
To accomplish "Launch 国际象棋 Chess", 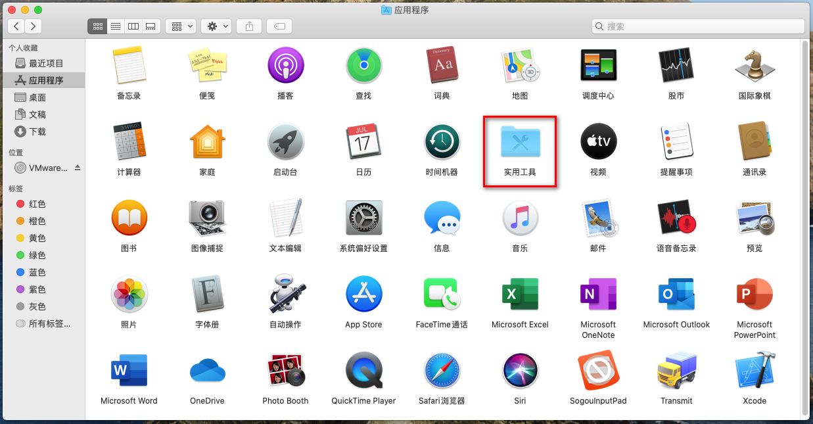I will click(x=755, y=65).
